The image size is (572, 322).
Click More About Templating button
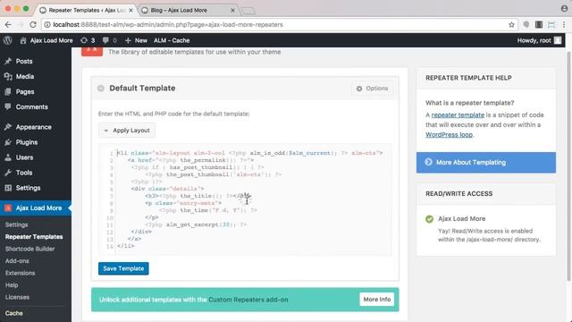[x=486, y=163]
